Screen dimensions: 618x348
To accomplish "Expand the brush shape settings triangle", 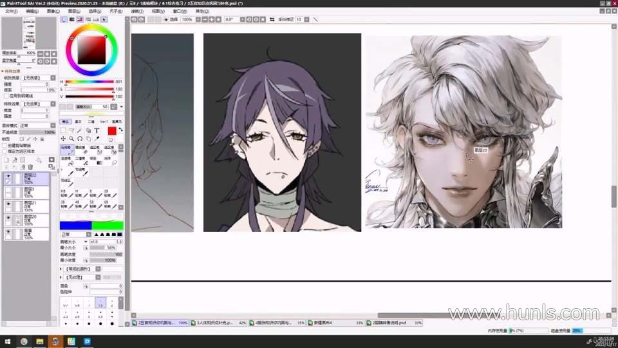I will [61, 269].
